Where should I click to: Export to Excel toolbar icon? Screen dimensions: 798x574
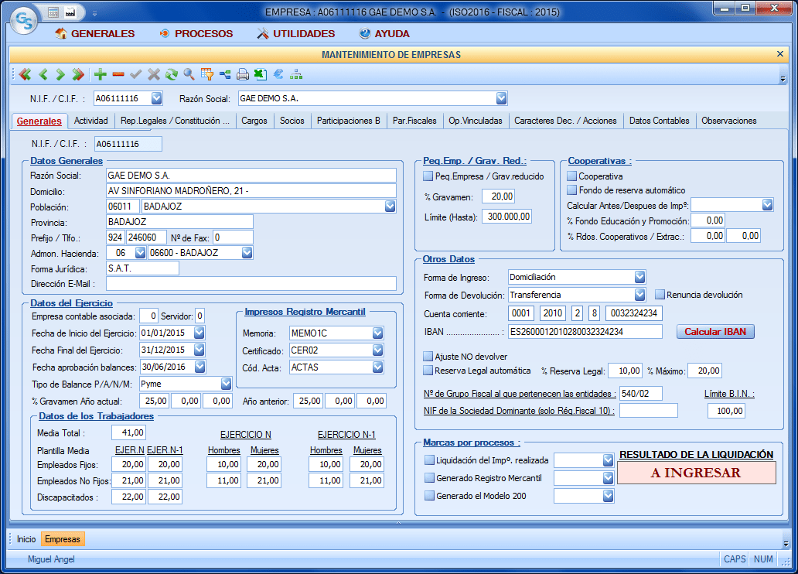[261, 74]
